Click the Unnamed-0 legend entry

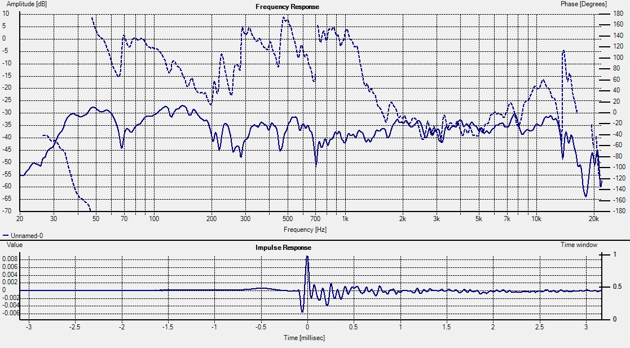coord(23,236)
